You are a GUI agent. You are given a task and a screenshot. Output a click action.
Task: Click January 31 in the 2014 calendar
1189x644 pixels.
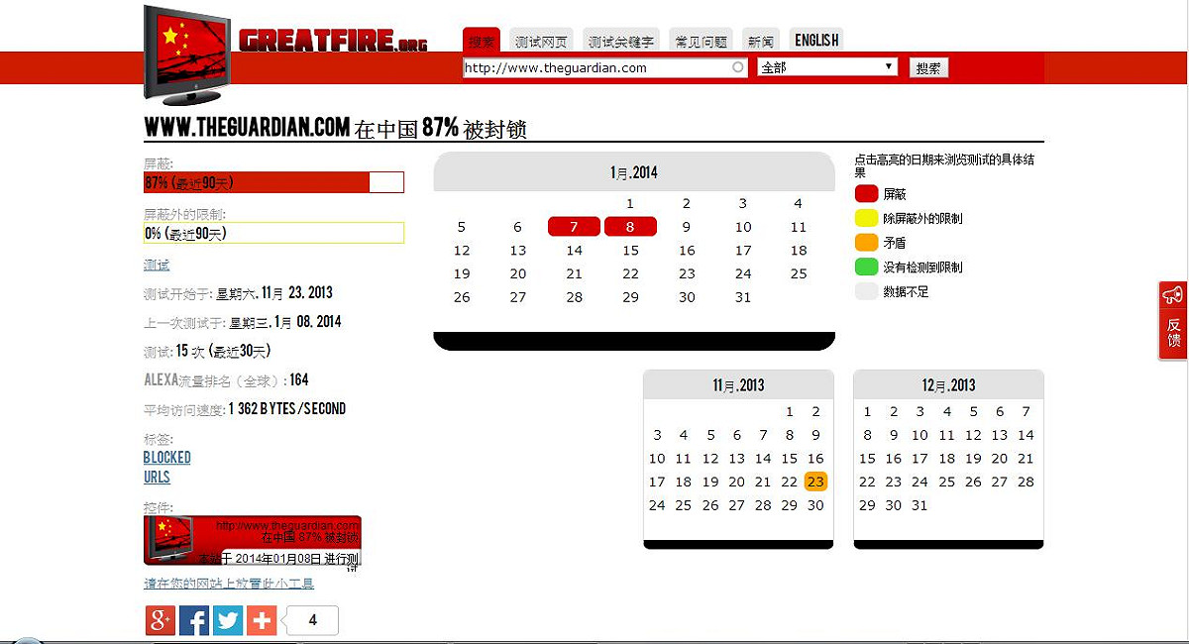click(x=743, y=297)
